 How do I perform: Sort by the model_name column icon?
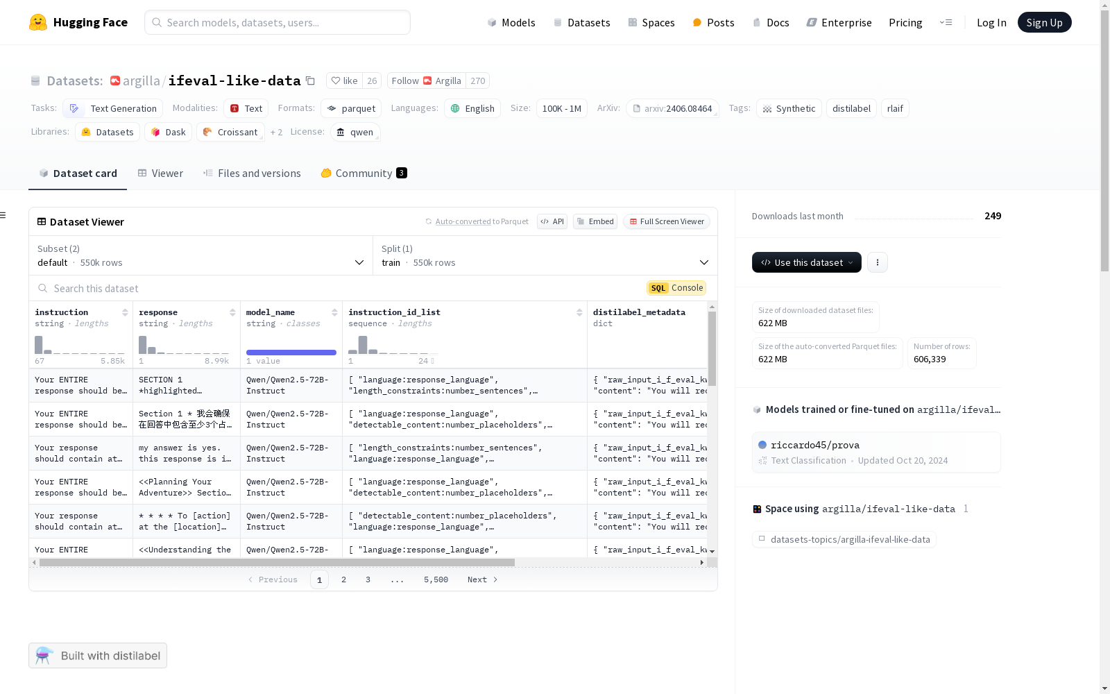(334, 312)
